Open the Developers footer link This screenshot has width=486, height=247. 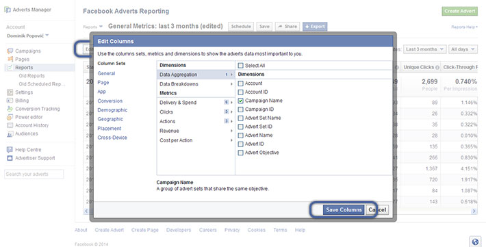pyautogui.click(x=179, y=230)
